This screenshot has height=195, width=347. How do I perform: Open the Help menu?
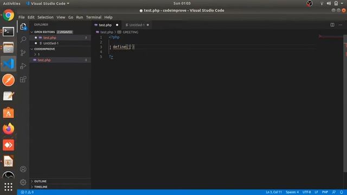[108, 17]
